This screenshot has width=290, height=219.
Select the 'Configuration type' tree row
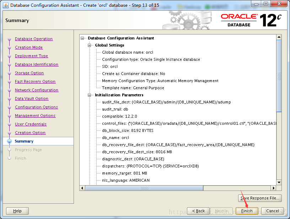click(151, 59)
